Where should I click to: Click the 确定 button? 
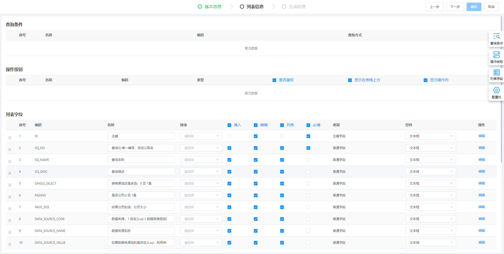(x=474, y=7)
